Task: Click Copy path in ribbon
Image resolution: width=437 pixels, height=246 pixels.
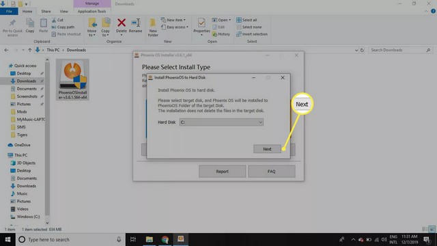Action: tap(63, 27)
